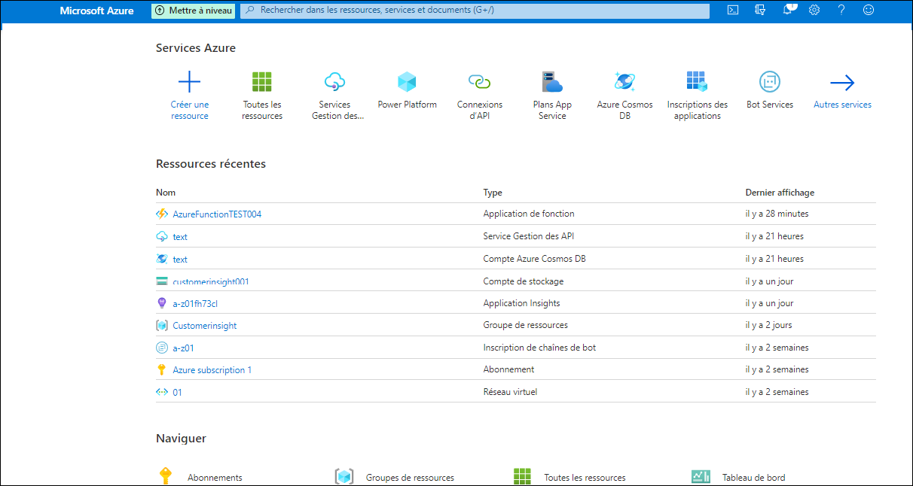
Task: Select the Bot Services icon
Action: pyautogui.click(x=770, y=81)
